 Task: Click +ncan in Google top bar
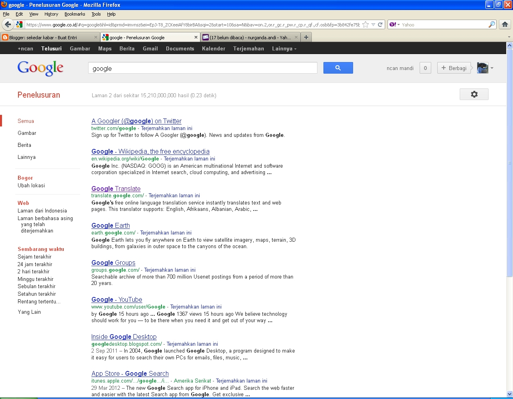point(26,48)
